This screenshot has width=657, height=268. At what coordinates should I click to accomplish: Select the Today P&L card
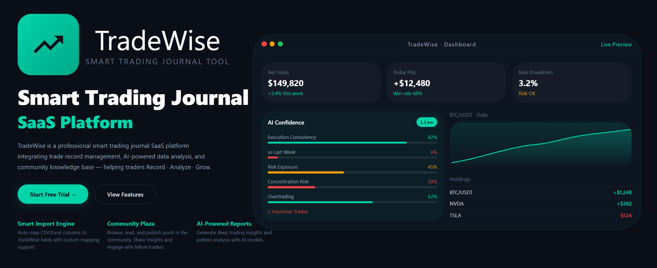447,82
